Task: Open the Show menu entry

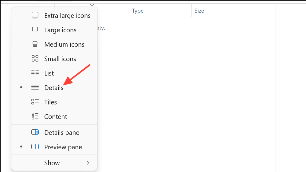Action: tap(52, 163)
